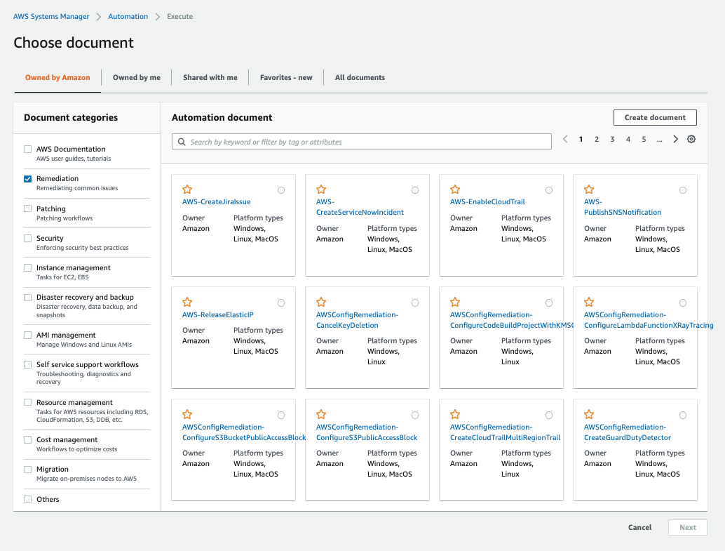This screenshot has height=551, width=725.
Task: Select ConfigureCodeBuildProjectWithKMS radio button
Action: tap(549, 303)
